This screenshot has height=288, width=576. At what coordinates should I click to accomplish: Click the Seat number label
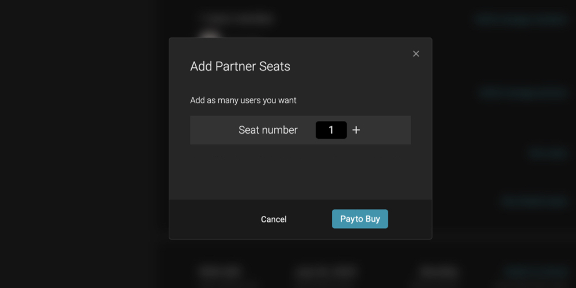[x=268, y=130]
